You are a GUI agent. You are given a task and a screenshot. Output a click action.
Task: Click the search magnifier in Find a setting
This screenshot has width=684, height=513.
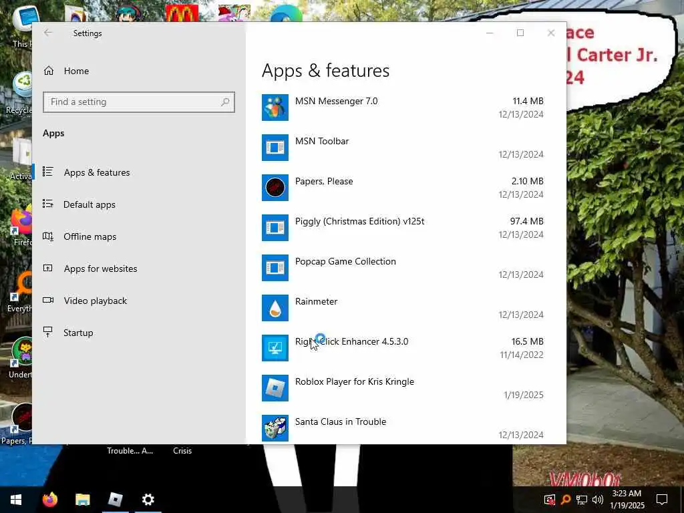point(225,102)
